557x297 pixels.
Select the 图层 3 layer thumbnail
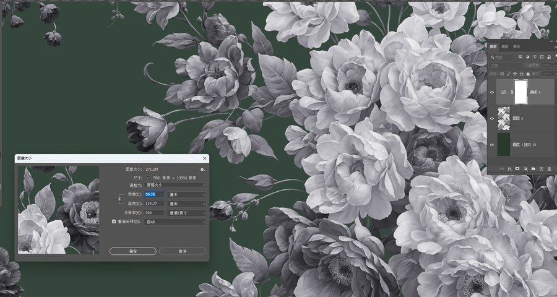504,119
